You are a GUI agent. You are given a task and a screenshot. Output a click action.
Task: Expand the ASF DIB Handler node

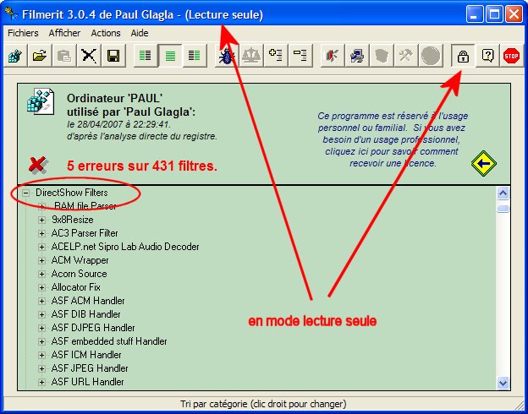pyautogui.click(x=41, y=314)
